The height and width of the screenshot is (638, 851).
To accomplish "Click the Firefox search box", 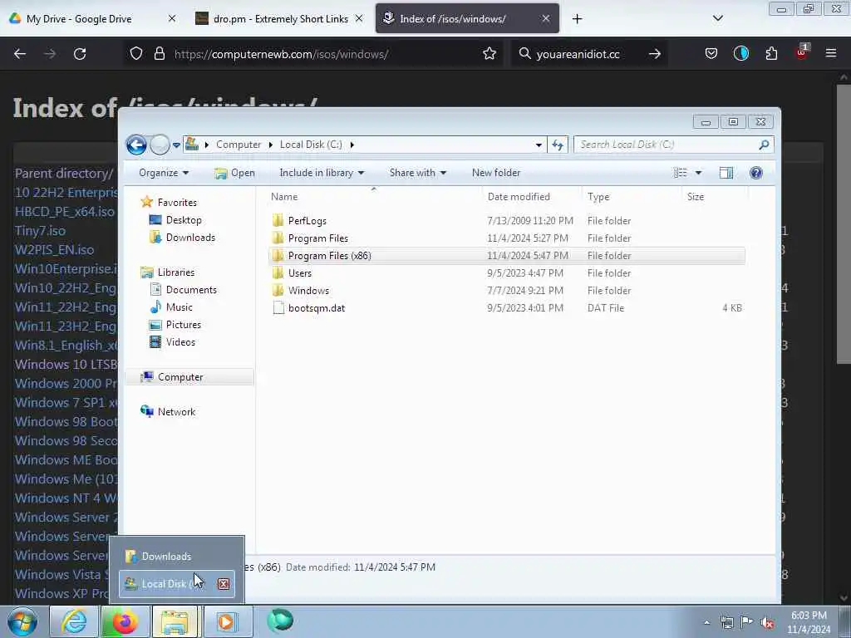I will pyautogui.click(x=589, y=54).
